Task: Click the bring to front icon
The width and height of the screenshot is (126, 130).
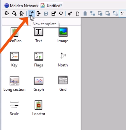Action: (x=93, y=13)
